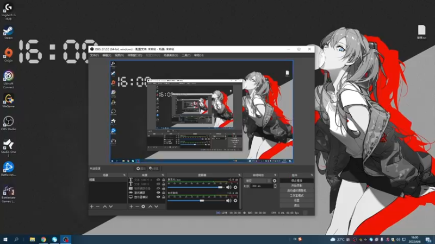The width and height of the screenshot is (435, 244).
Task: Move source down in Sources panel
Action: tap(157, 207)
